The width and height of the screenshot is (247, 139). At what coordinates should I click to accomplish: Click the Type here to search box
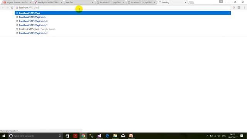pyautogui.click(x=35, y=136)
